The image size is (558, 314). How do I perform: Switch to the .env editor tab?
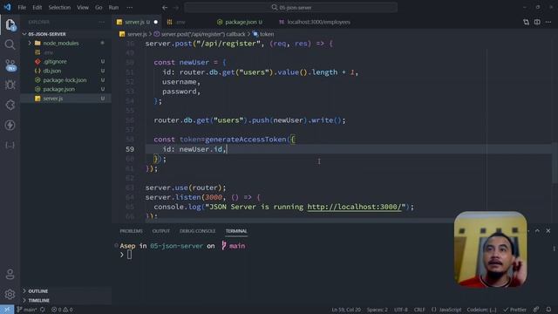(180, 22)
